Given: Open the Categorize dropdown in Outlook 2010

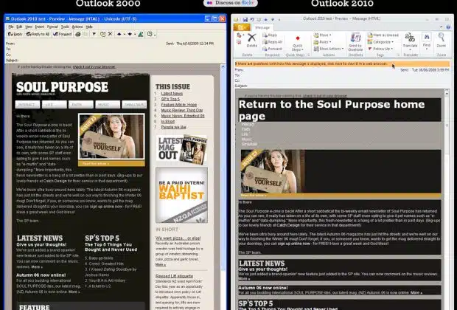Looking at the screenshot, I should [x=380, y=42].
